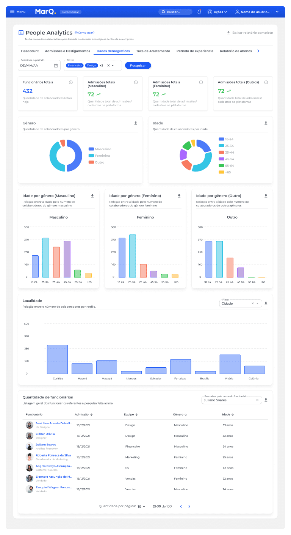Open the Filtros dropdown arrow
The width and height of the screenshot is (291, 535).
113,66
